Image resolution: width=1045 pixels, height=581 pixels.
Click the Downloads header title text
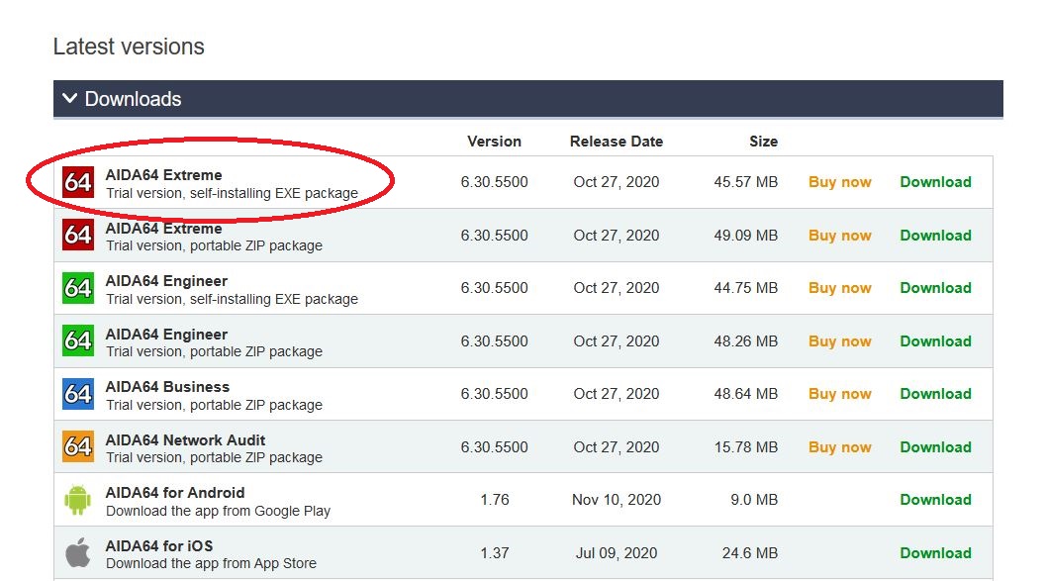pyautogui.click(x=133, y=99)
